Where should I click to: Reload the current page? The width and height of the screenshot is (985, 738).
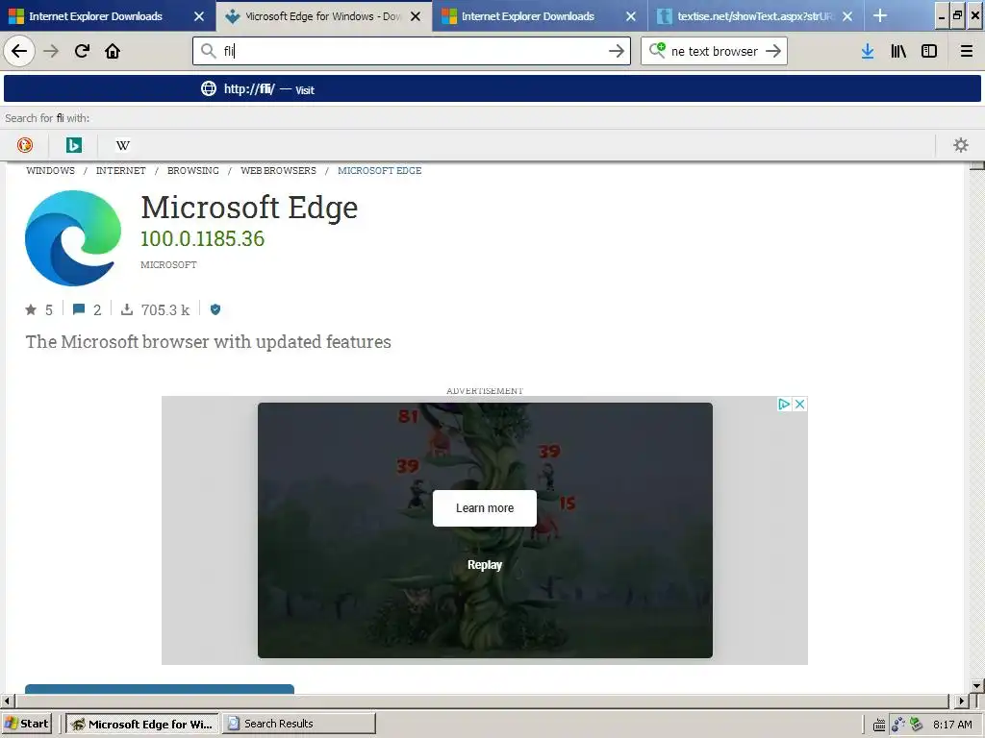(82, 51)
